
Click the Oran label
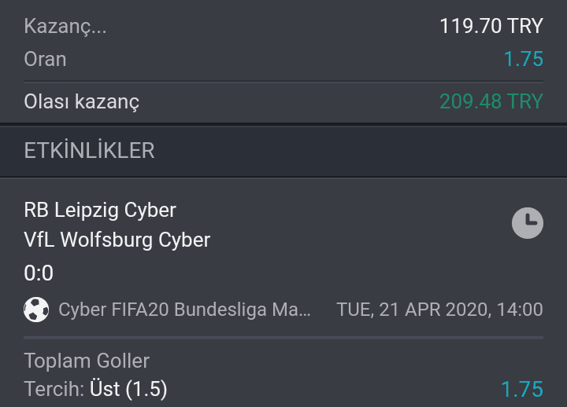45,59
